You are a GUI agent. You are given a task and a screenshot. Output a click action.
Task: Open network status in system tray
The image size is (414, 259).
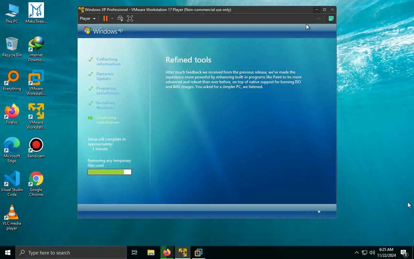click(364, 253)
